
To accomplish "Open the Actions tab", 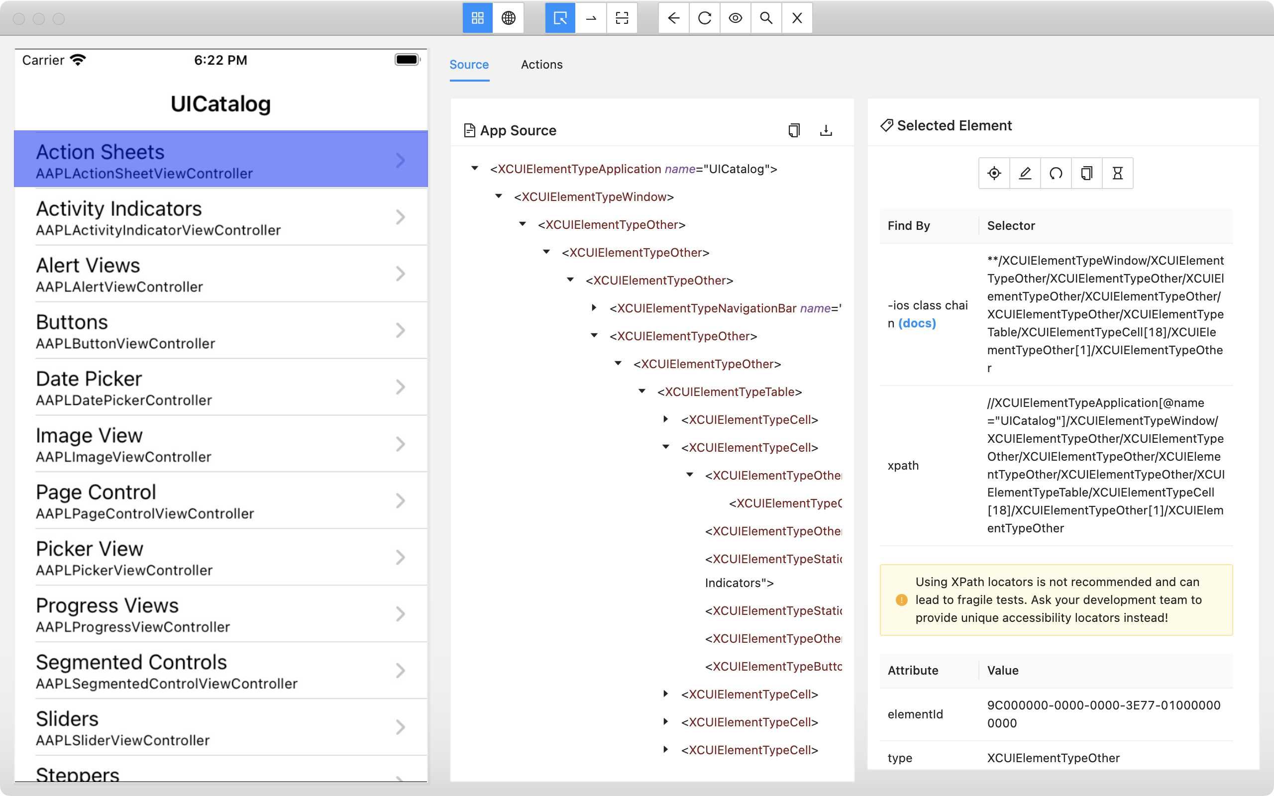I will click(x=541, y=64).
